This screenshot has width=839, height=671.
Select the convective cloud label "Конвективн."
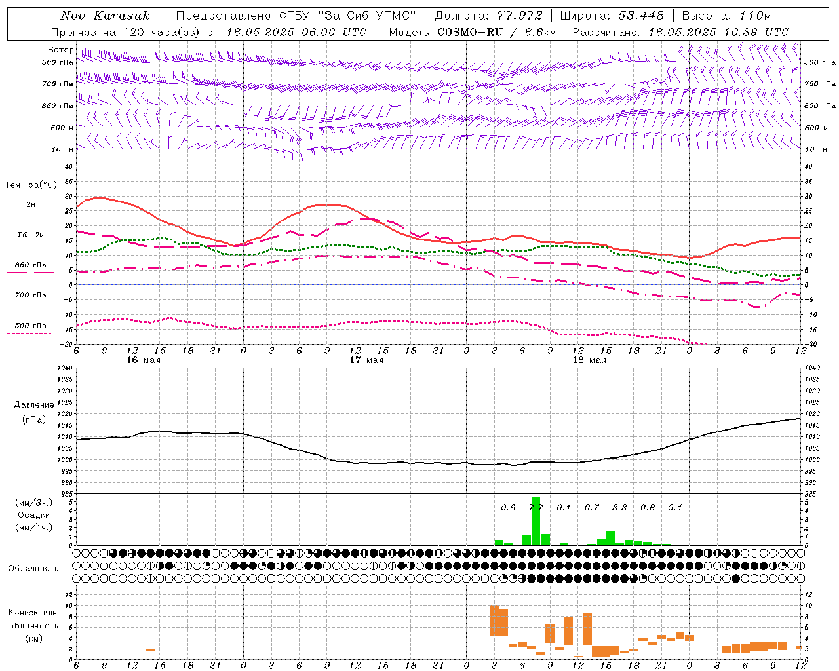[33, 613]
